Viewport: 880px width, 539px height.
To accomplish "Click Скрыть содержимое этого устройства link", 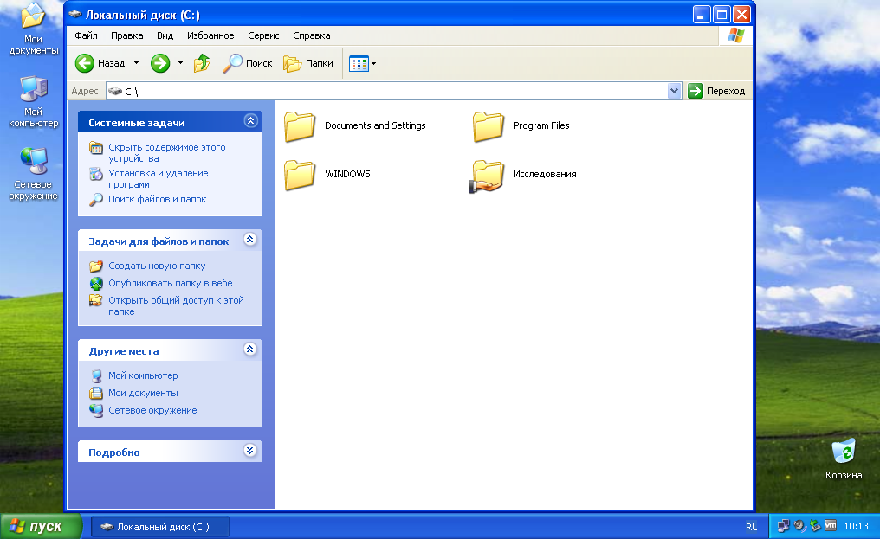I will (x=166, y=152).
